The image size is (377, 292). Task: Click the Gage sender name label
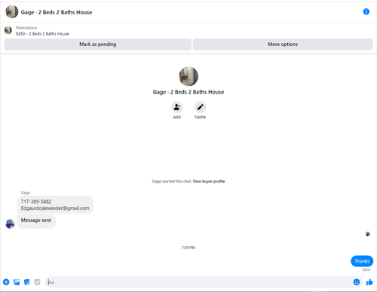tap(26, 192)
